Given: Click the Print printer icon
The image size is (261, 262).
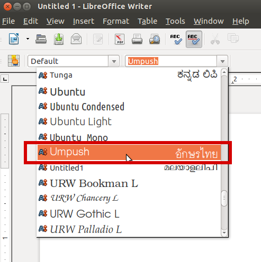Looking at the screenshot, I should (137, 39).
